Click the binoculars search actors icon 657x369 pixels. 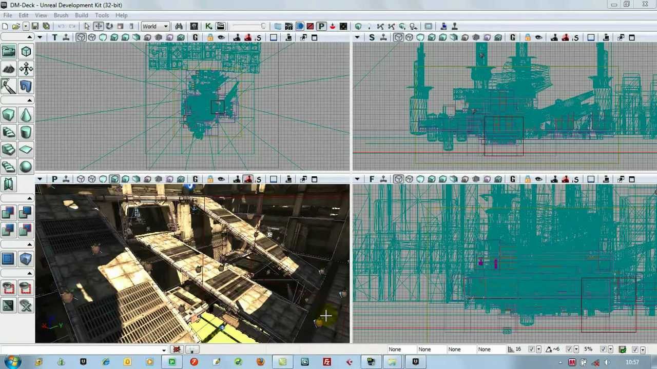(179, 26)
